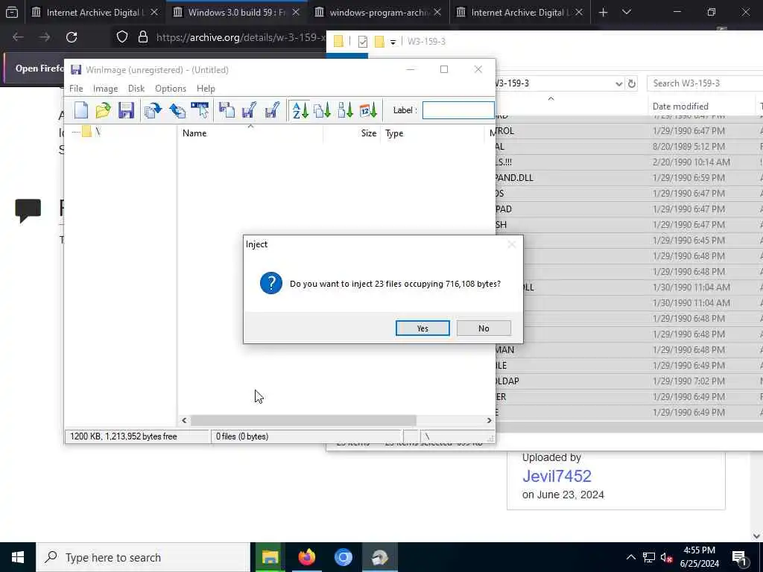The height and width of the screenshot is (572, 763).
Task: Click the Properties checkmark icon in Explorer title bar
Action: [363, 42]
